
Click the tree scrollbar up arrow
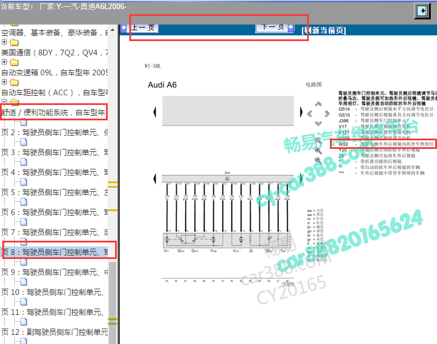(x=113, y=30)
